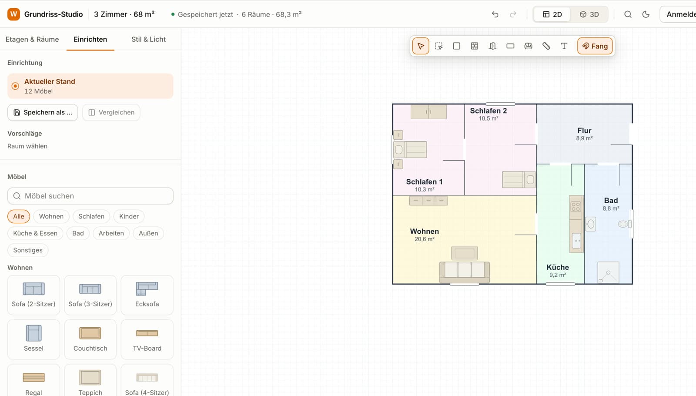The height and width of the screenshot is (396, 696).
Task: Open the Etagen & Räume tab
Action: 32,39
